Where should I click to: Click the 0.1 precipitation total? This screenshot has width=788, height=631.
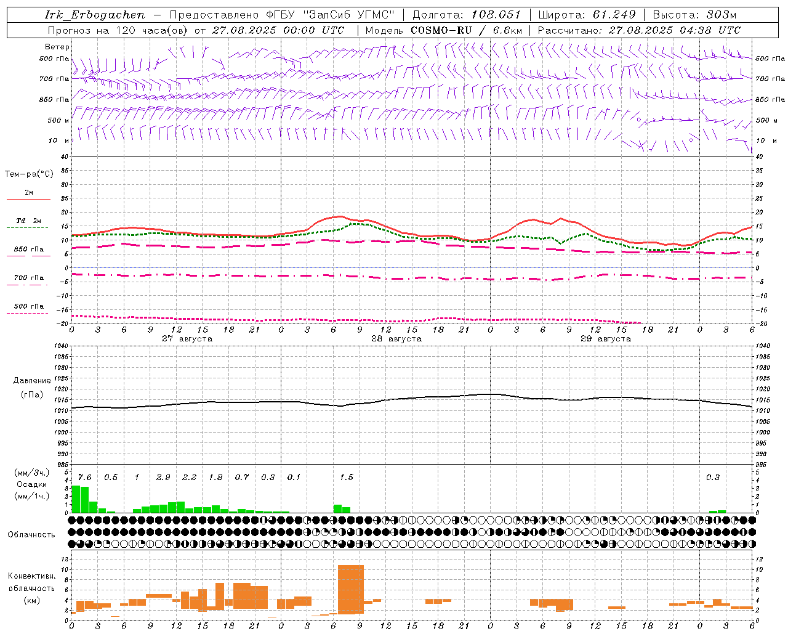(294, 478)
